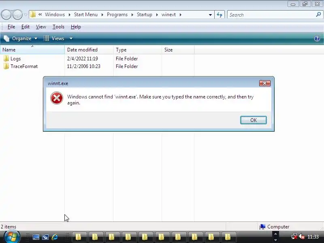Screen dimensions: 324x243
Task: Minimize the Explorer window
Action: point(293,4)
